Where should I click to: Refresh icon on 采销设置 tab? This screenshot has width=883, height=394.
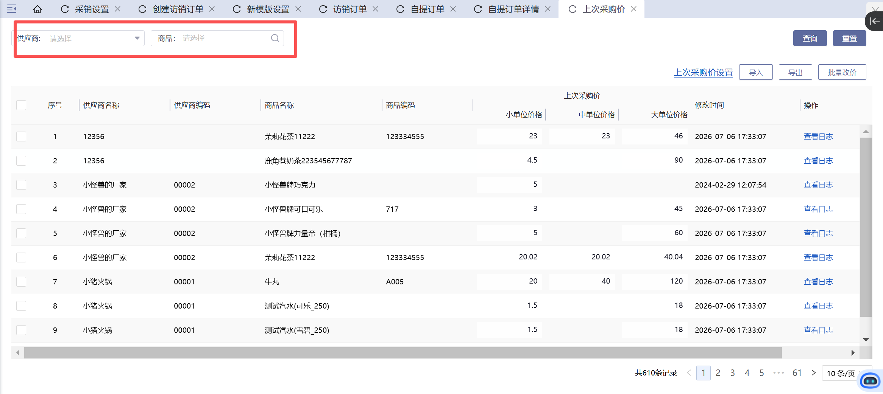point(65,9)
